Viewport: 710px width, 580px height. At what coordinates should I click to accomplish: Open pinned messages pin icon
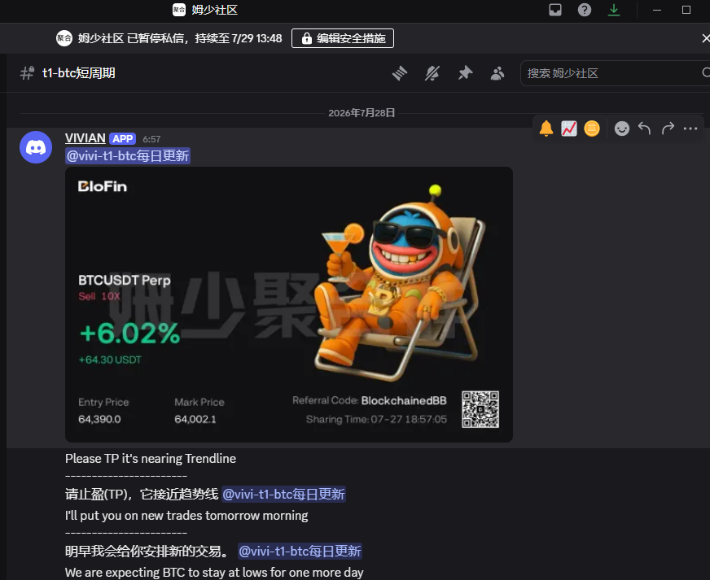tap(465, 73)
